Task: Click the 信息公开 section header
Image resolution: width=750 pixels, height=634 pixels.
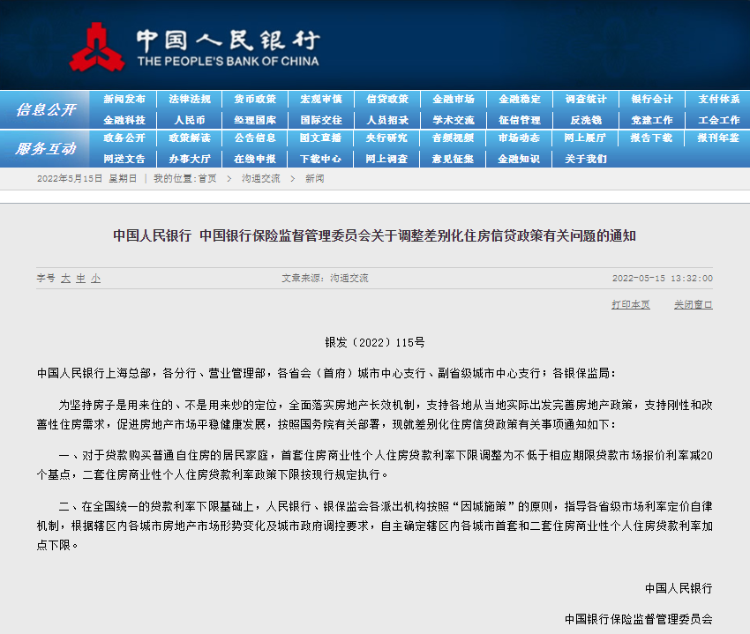Action: 46,109
